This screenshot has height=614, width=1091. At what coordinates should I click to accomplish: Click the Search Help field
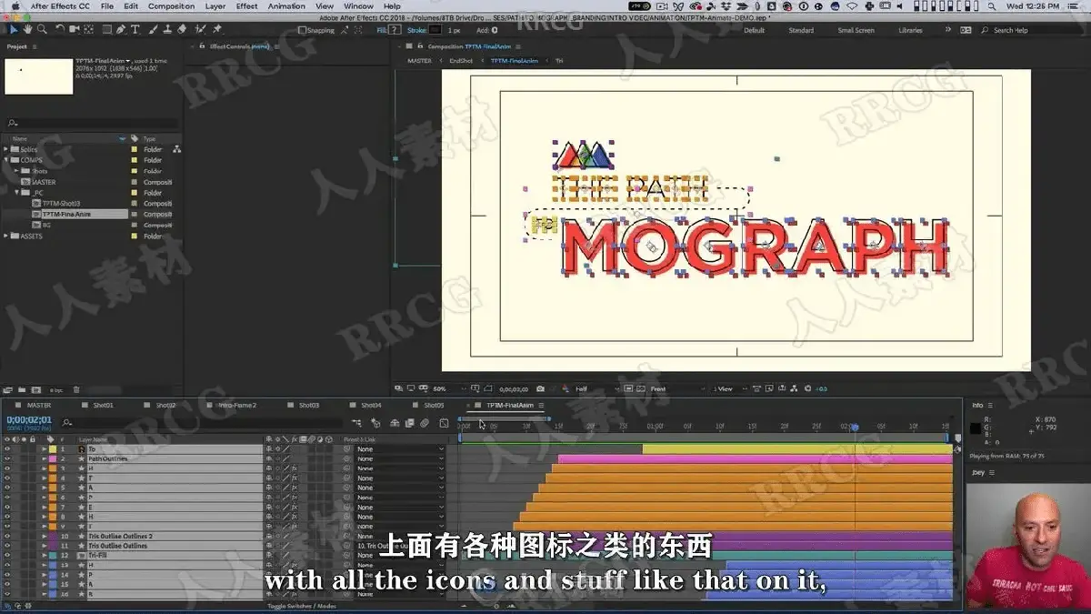point(1032,30)
